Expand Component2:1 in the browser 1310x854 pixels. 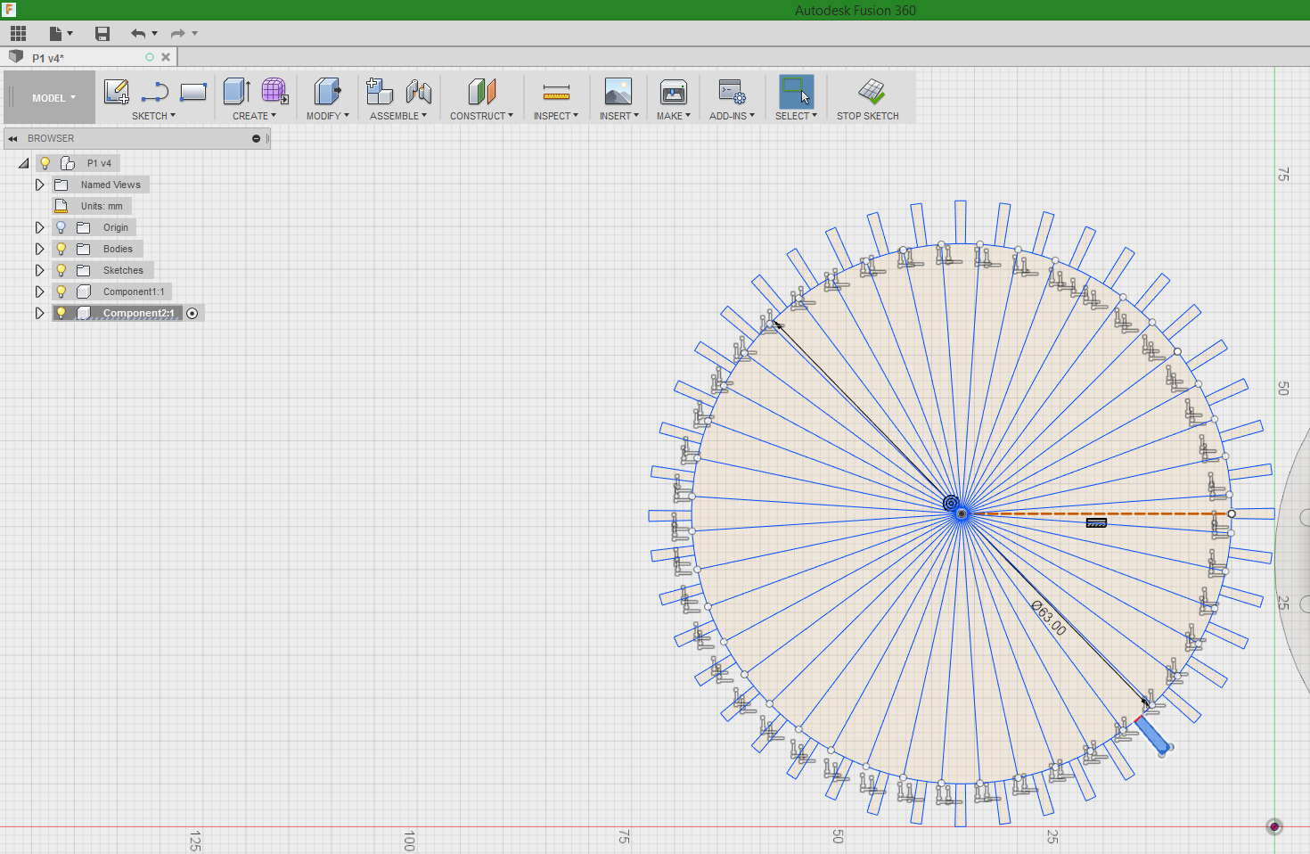[x=39, y=313]
